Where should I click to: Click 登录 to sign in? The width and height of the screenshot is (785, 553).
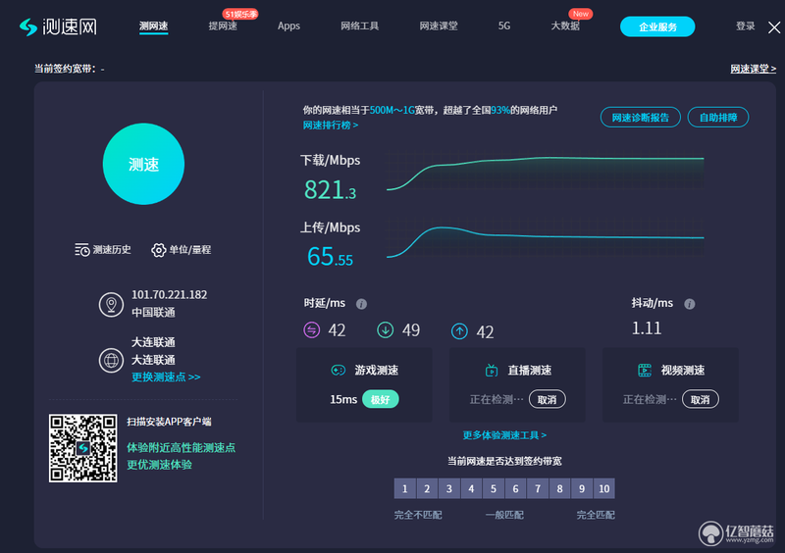[x=745, y=26]
